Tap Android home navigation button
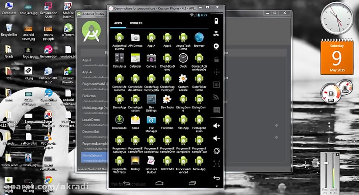Image resolution: width=359 pixels, height=195 pixels. pyautogui.click(x=159, y=183)
